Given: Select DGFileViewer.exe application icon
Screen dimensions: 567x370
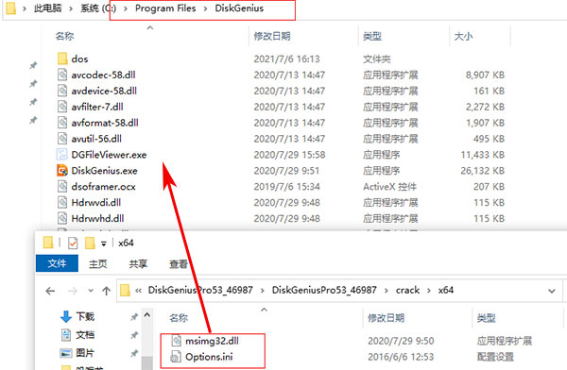Looking at the screenshot, I should coord(62,155).
